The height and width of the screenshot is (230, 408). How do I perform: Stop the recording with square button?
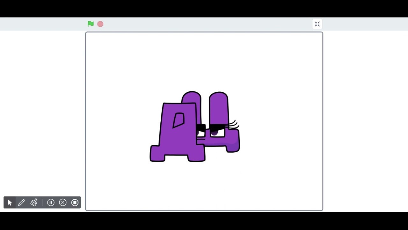pyautogui.click(x=75, y=203)
